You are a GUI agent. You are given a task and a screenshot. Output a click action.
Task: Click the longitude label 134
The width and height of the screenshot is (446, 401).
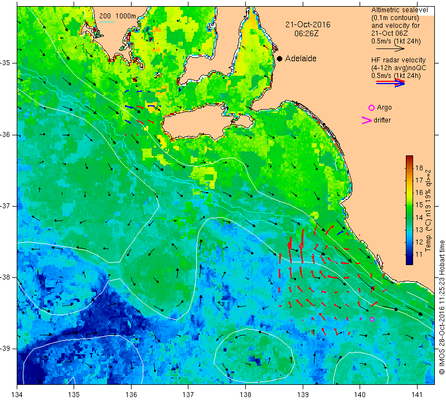pyautogui.click(x=17, y=394)
